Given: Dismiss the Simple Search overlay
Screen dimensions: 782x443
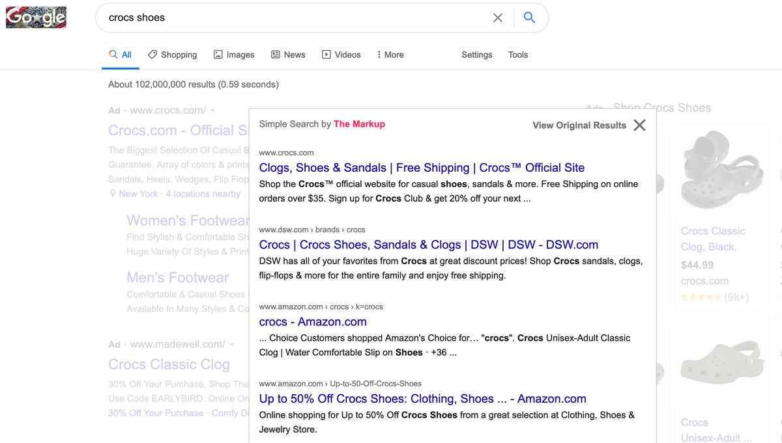Looking at the screenshot, I should click(639, 125).
